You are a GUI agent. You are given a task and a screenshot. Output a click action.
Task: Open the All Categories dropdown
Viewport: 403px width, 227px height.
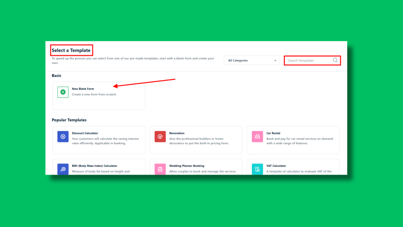(x=251, y=60)
